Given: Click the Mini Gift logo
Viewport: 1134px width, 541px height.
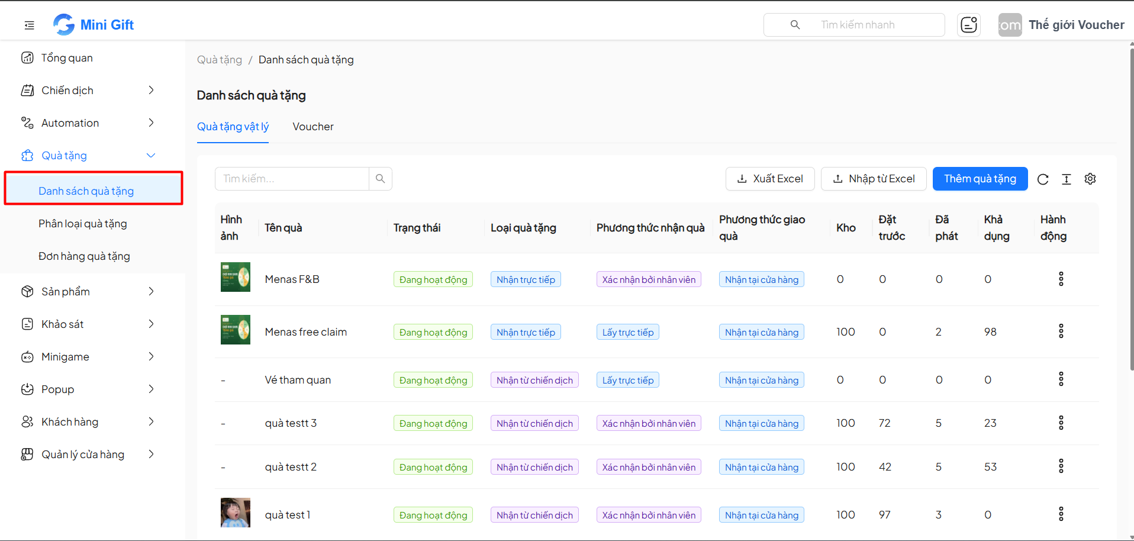Looking at the screenshot, I should point(94,25).
